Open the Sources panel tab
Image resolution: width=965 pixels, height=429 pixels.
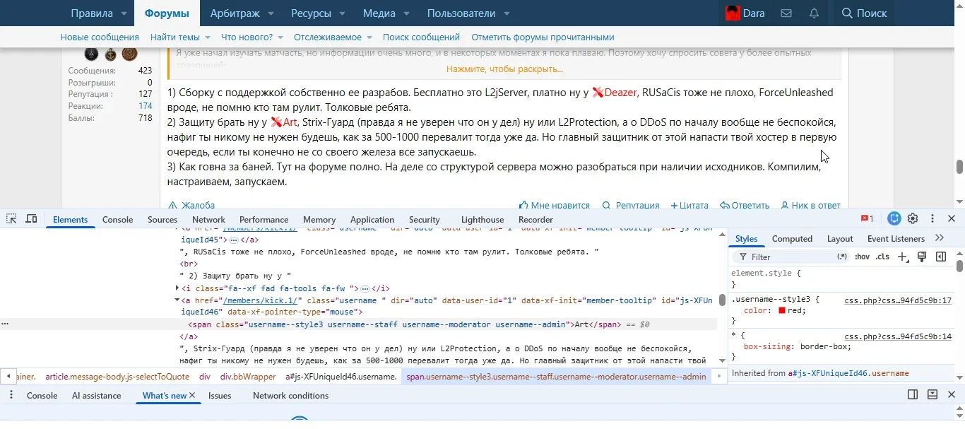(162, 220)
